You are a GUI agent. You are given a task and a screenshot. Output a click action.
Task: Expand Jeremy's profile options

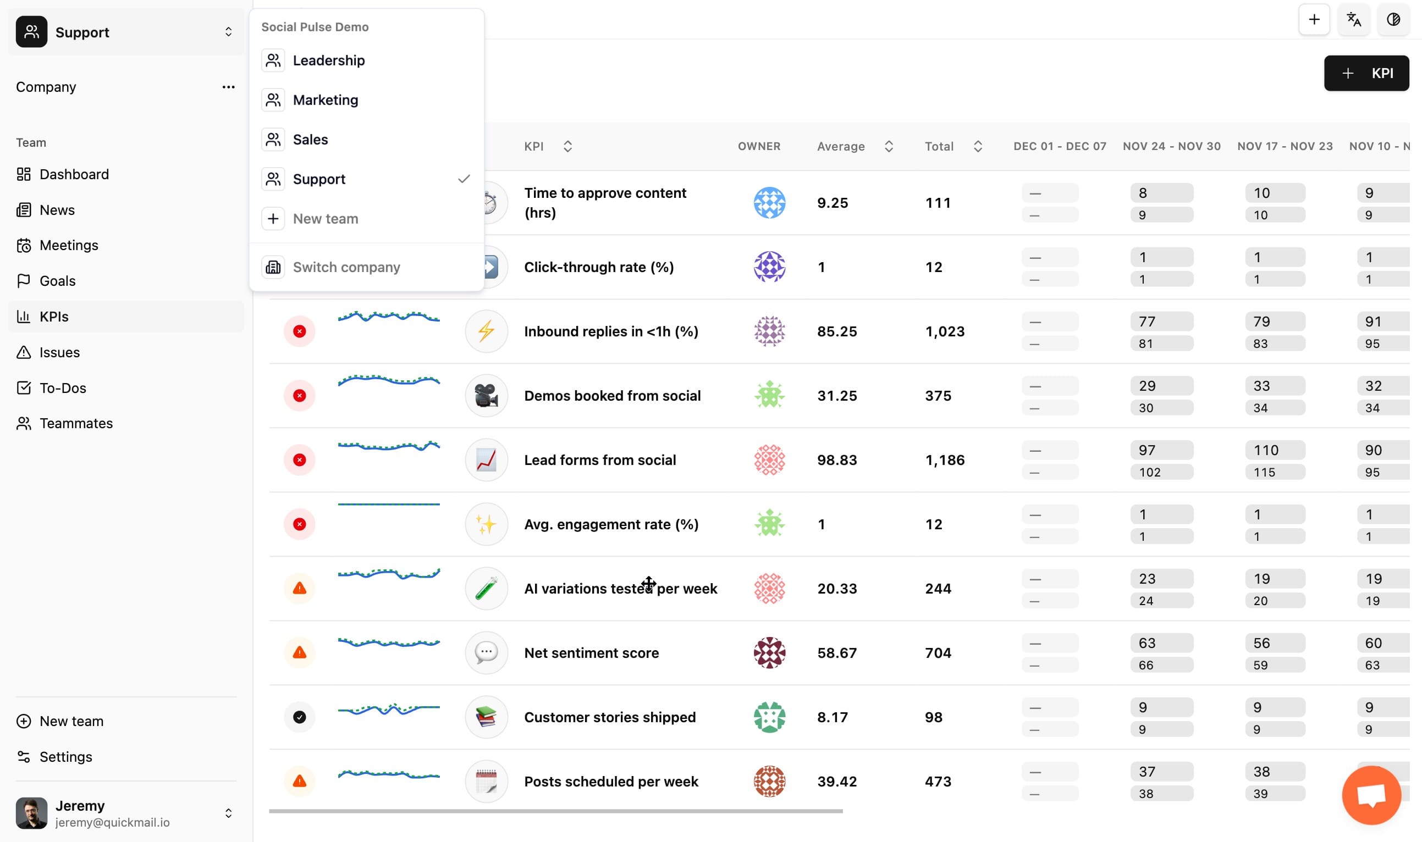click(228, 812)
